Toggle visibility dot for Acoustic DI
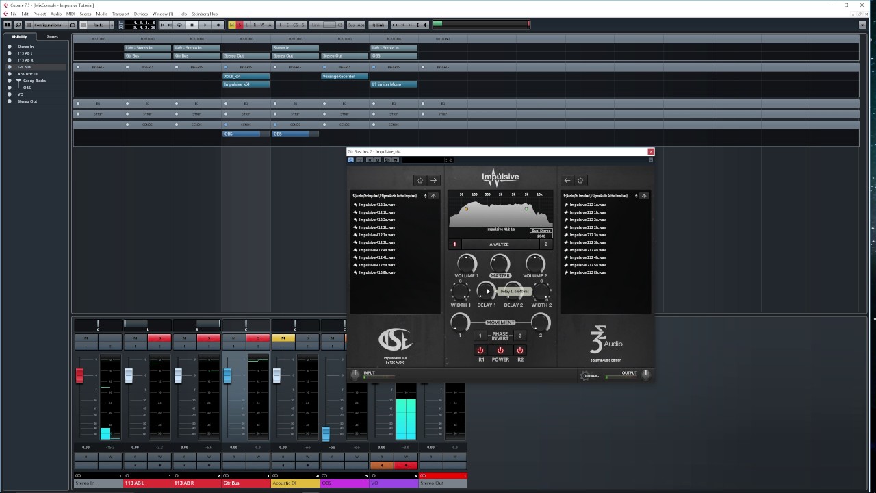876x493 pixels. [10, 74]
